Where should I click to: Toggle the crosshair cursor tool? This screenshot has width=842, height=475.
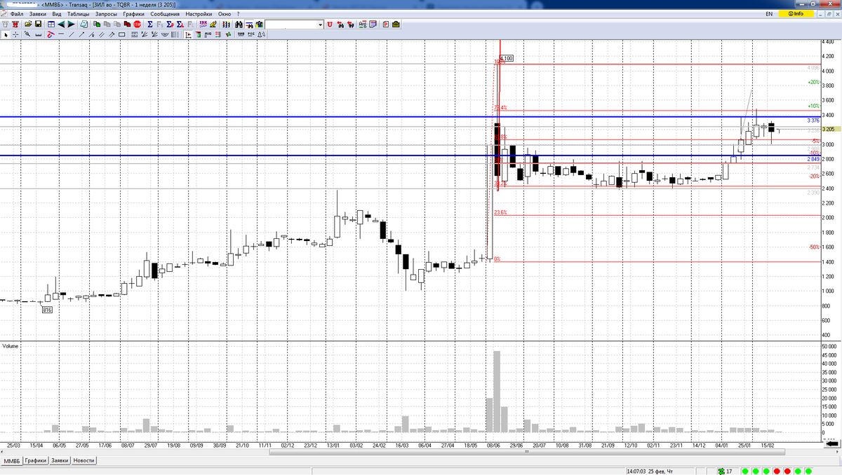click(15, 34)
